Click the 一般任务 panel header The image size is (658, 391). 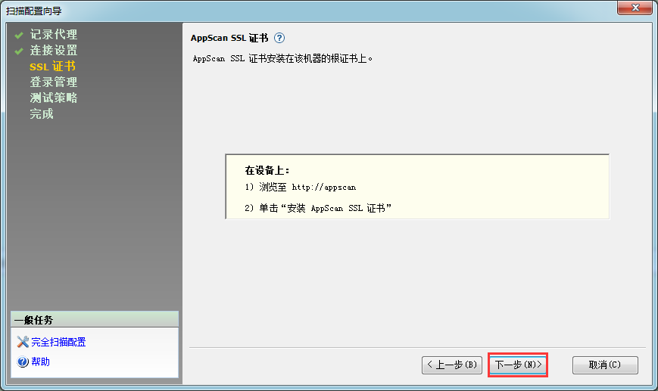point(95,320)
